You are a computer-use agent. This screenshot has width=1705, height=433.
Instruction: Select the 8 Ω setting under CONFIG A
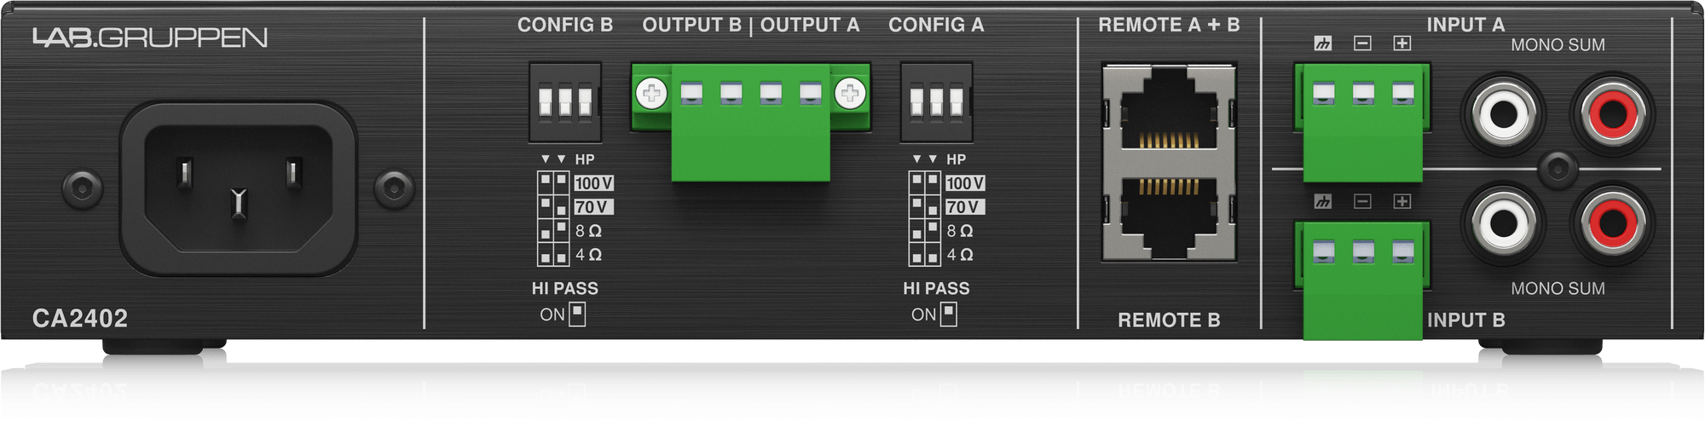960,231
